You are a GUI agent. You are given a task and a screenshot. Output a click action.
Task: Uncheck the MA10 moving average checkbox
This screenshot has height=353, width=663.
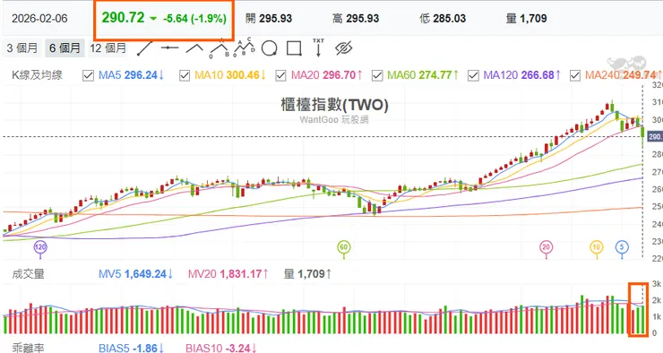click(185, 75)
